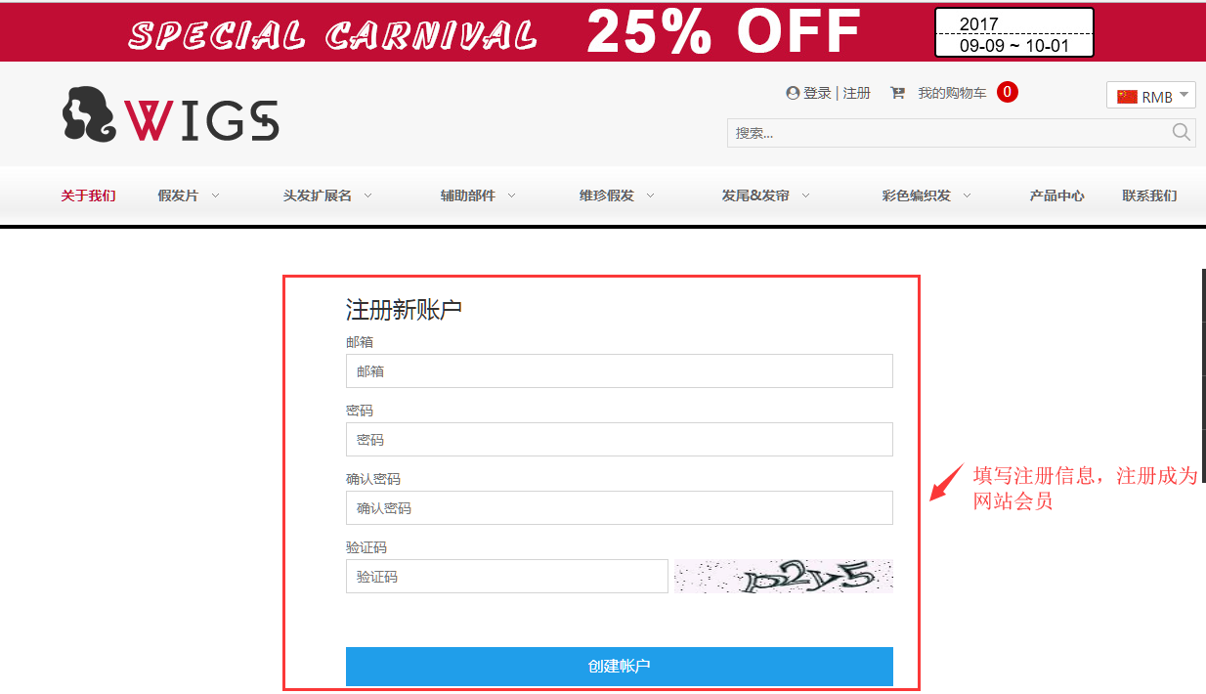The image size is (1206, 694).
Task: Expand the 辅助部件 menu
Action: (x=478, y=195)
